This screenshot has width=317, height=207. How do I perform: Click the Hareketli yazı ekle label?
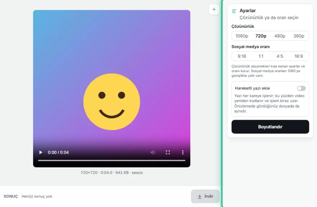252,88
